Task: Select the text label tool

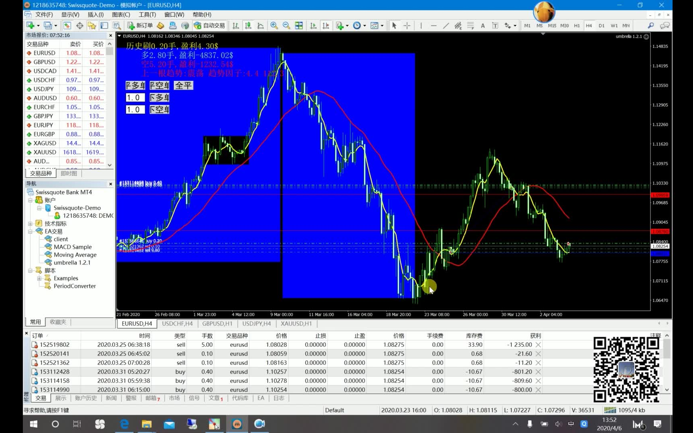Action: (495, 25)
